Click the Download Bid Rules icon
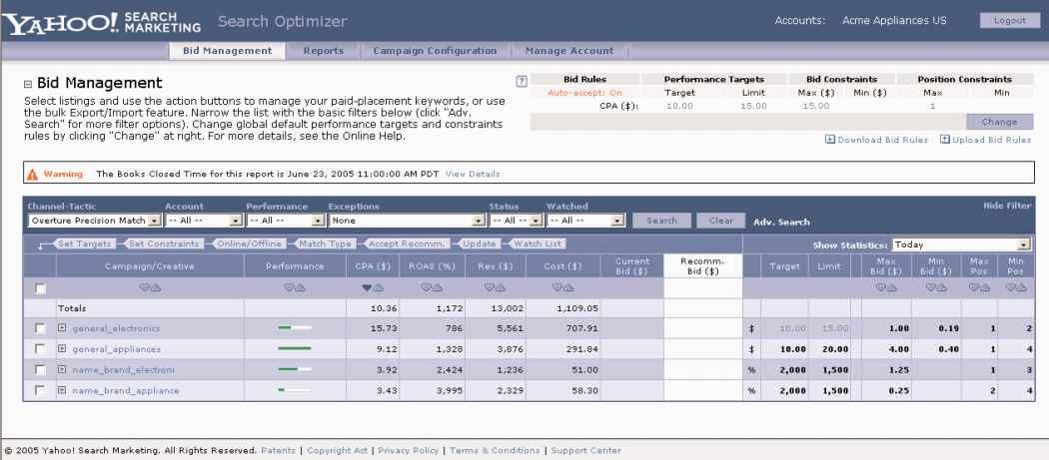The height and width of the screenshot is (460, 1049). coord(828,139)
